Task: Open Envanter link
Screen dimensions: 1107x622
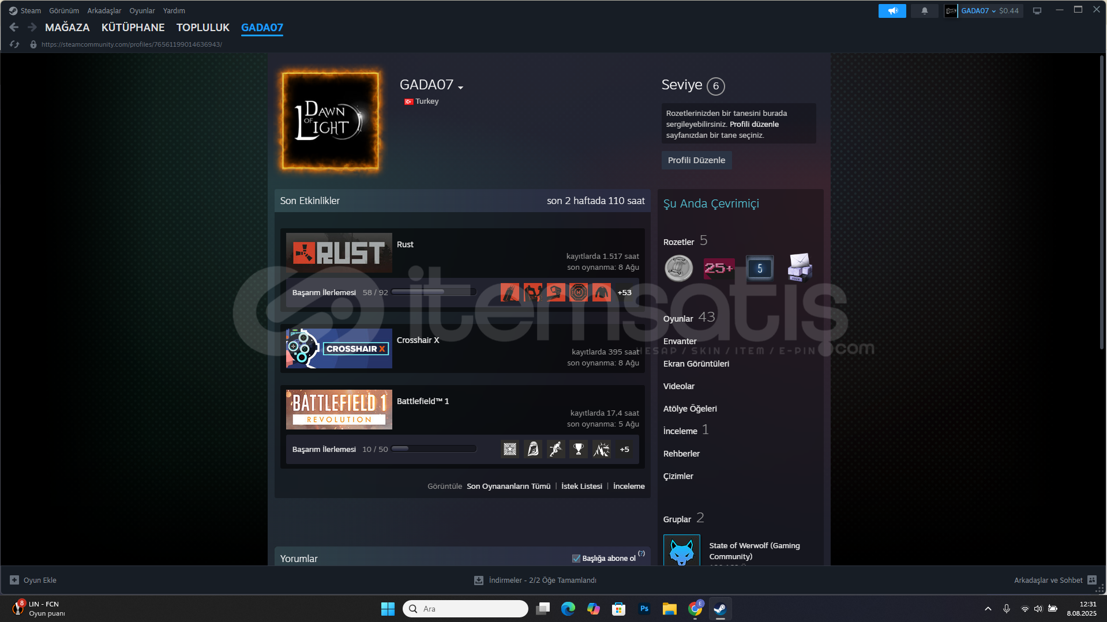Action: click(x=680, y=341)
